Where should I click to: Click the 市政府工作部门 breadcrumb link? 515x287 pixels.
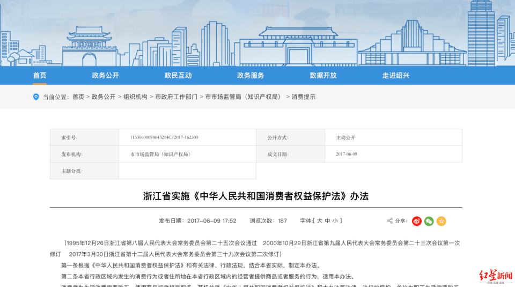click(176, 97)
